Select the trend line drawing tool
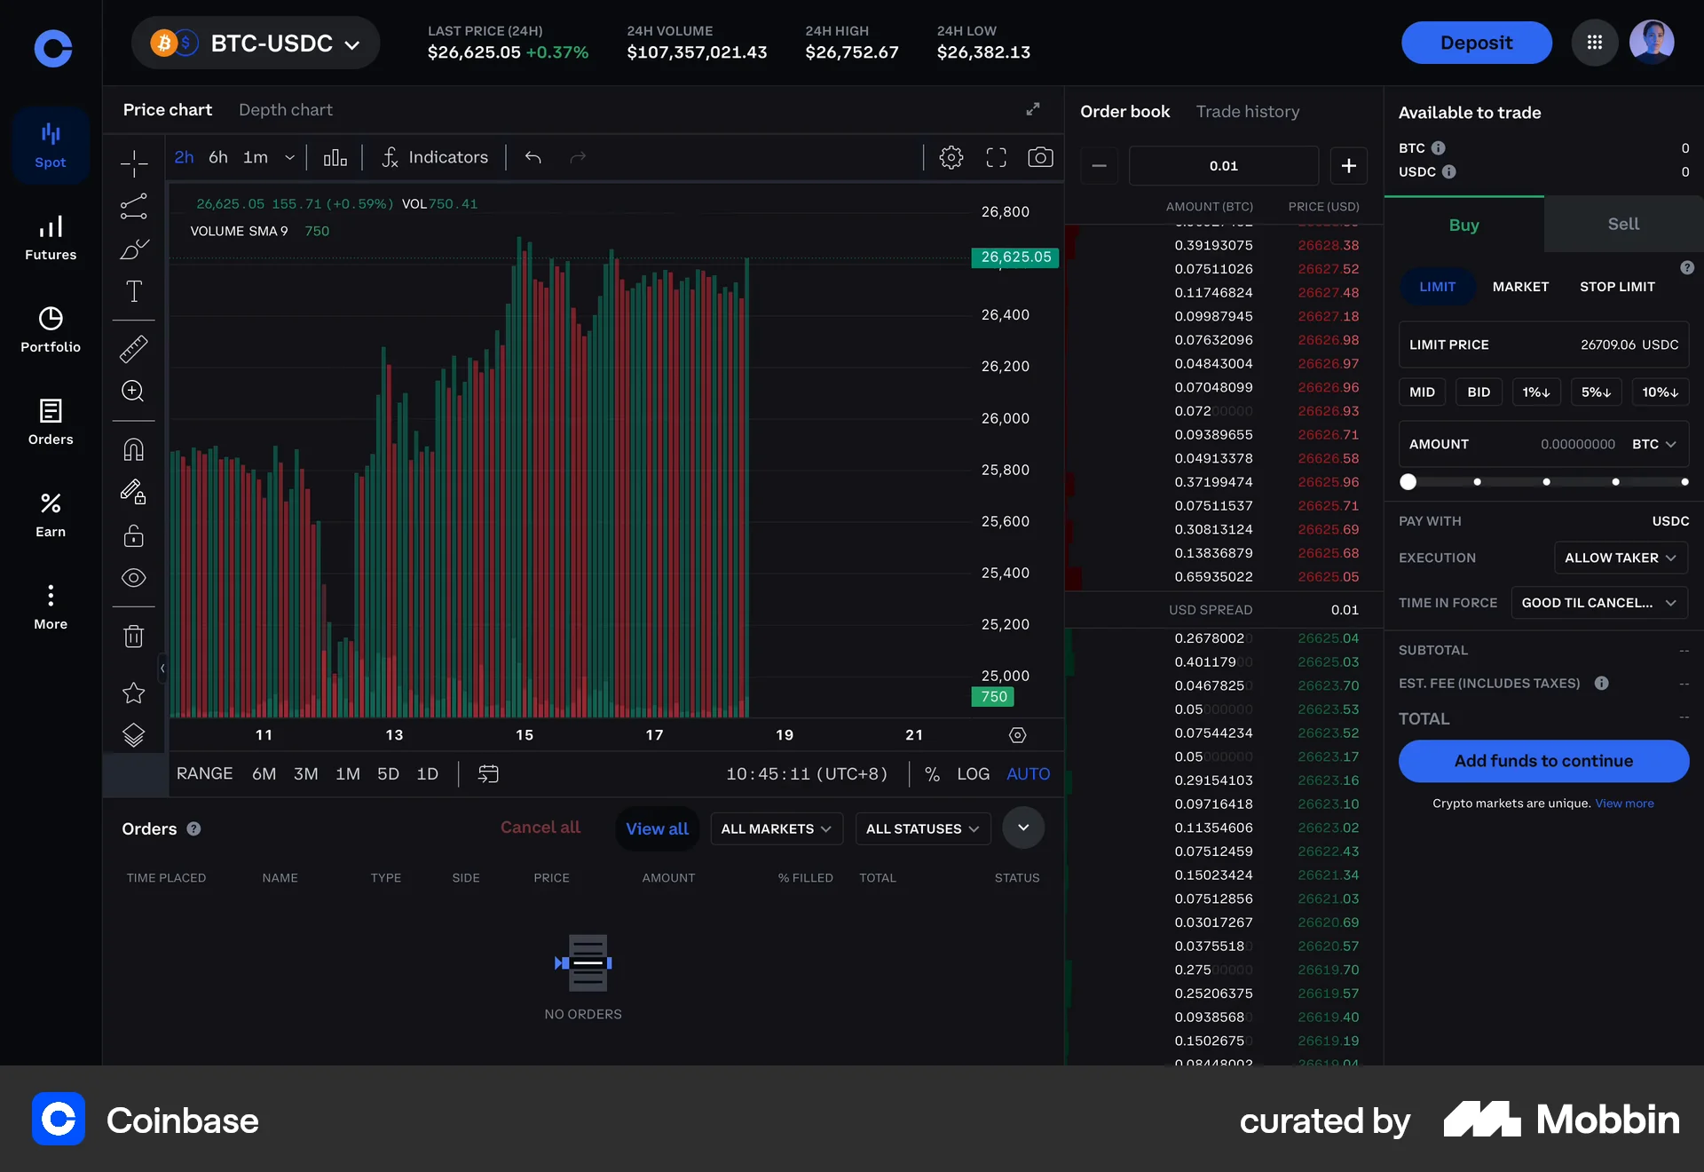Viewport: 1704px width, 1172px height. click(x=133, y=206)
